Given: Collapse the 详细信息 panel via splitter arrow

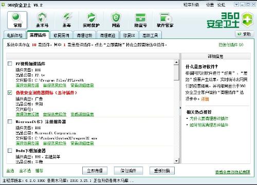Looking at the screenshot, I should coord(180,108).
